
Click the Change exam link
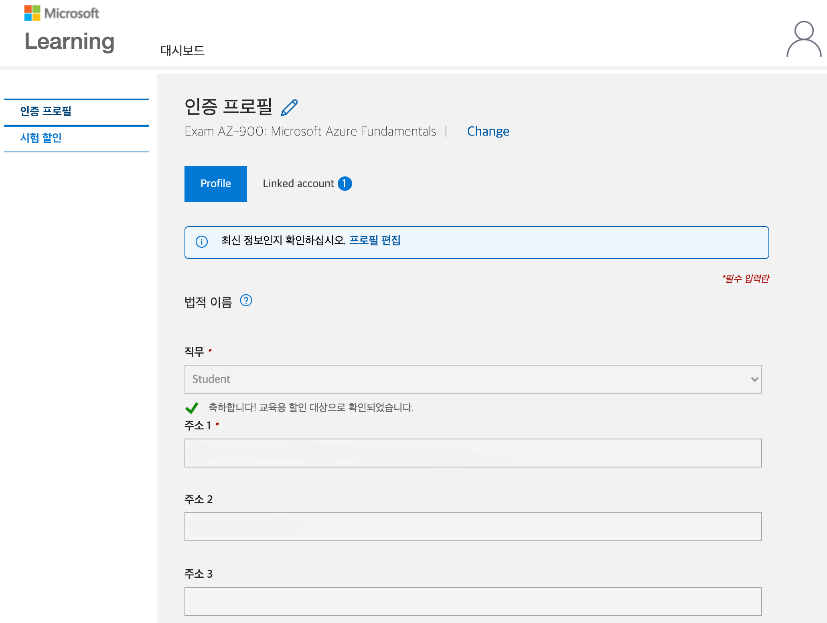488,131
